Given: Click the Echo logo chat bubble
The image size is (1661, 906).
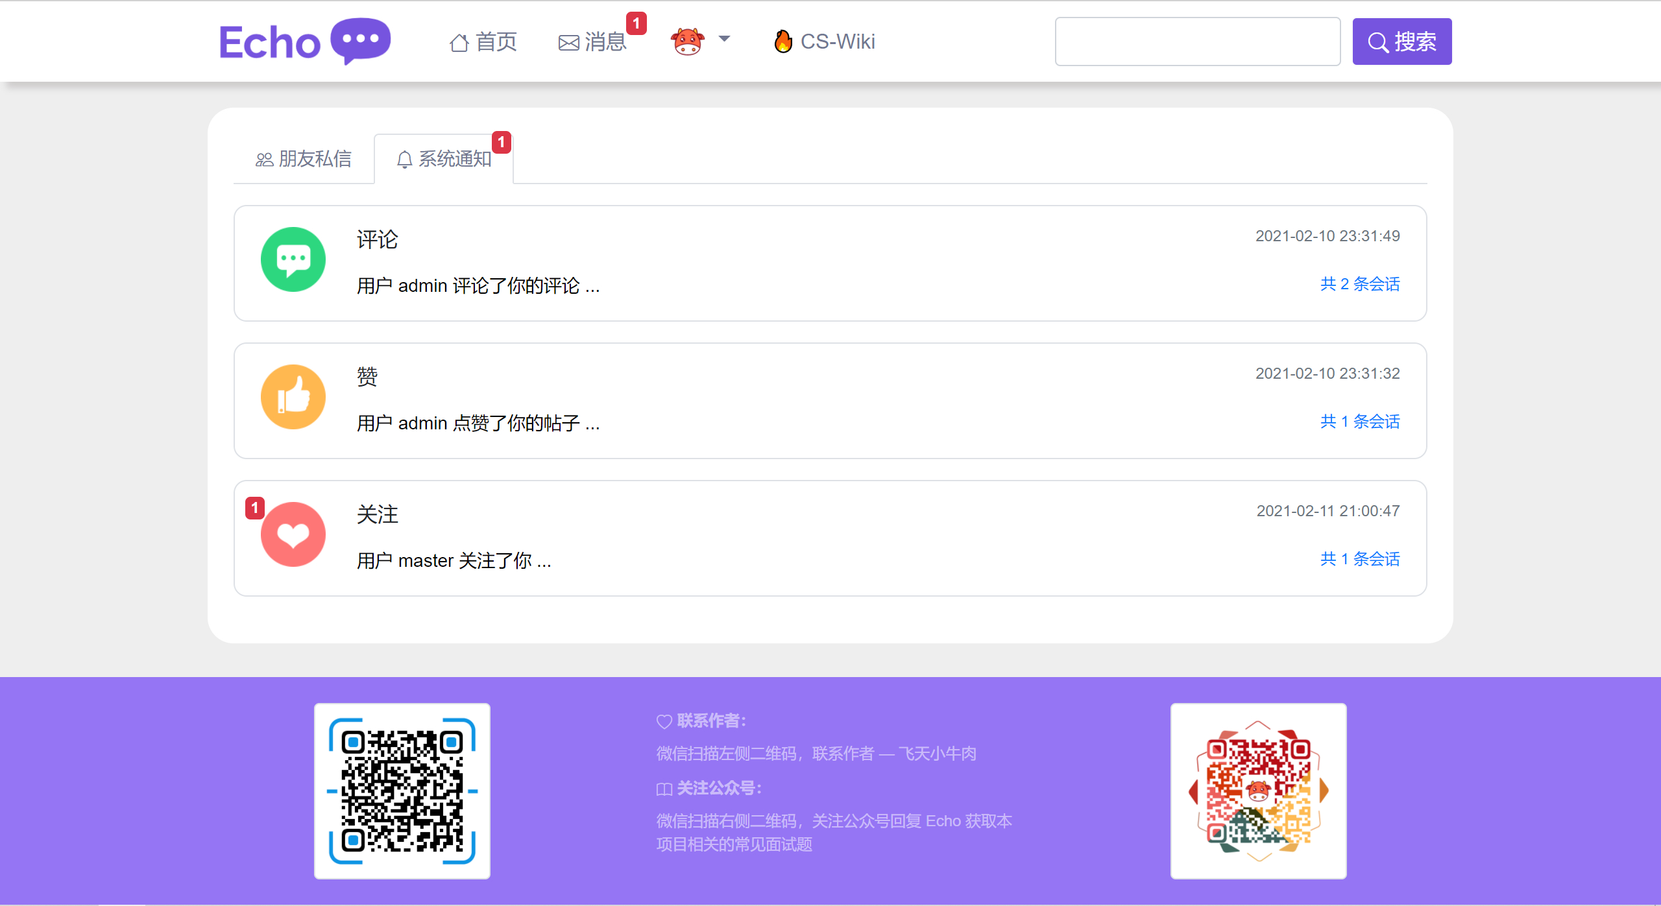Looking at the screenshot, I should [360, 40].
